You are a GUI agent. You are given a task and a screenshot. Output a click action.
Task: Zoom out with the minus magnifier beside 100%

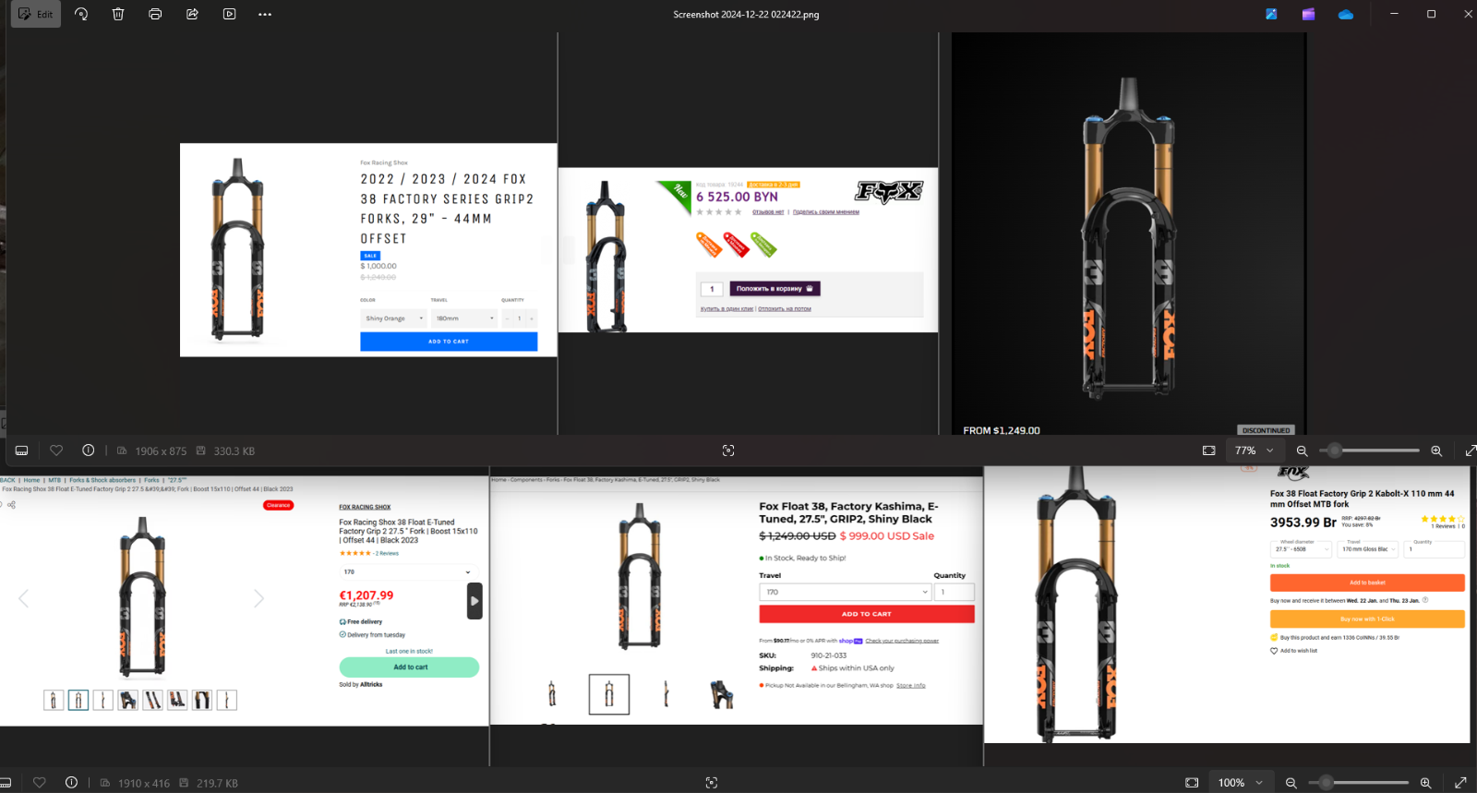pos(1291,783)
